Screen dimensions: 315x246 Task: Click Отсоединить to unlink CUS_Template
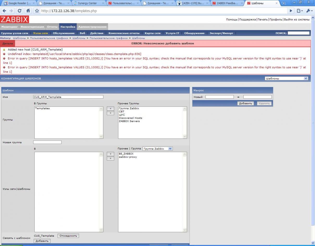[x=68, y=236]
